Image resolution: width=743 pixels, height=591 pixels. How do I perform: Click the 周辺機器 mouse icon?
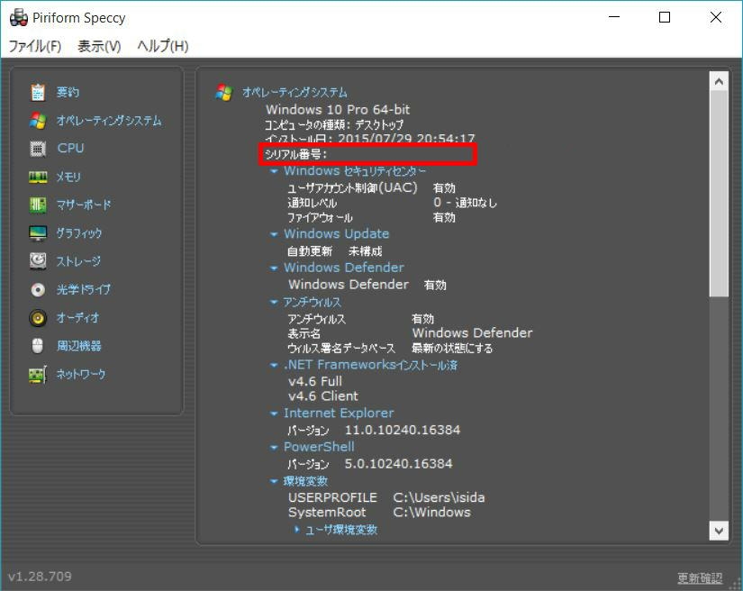point(38,346)
